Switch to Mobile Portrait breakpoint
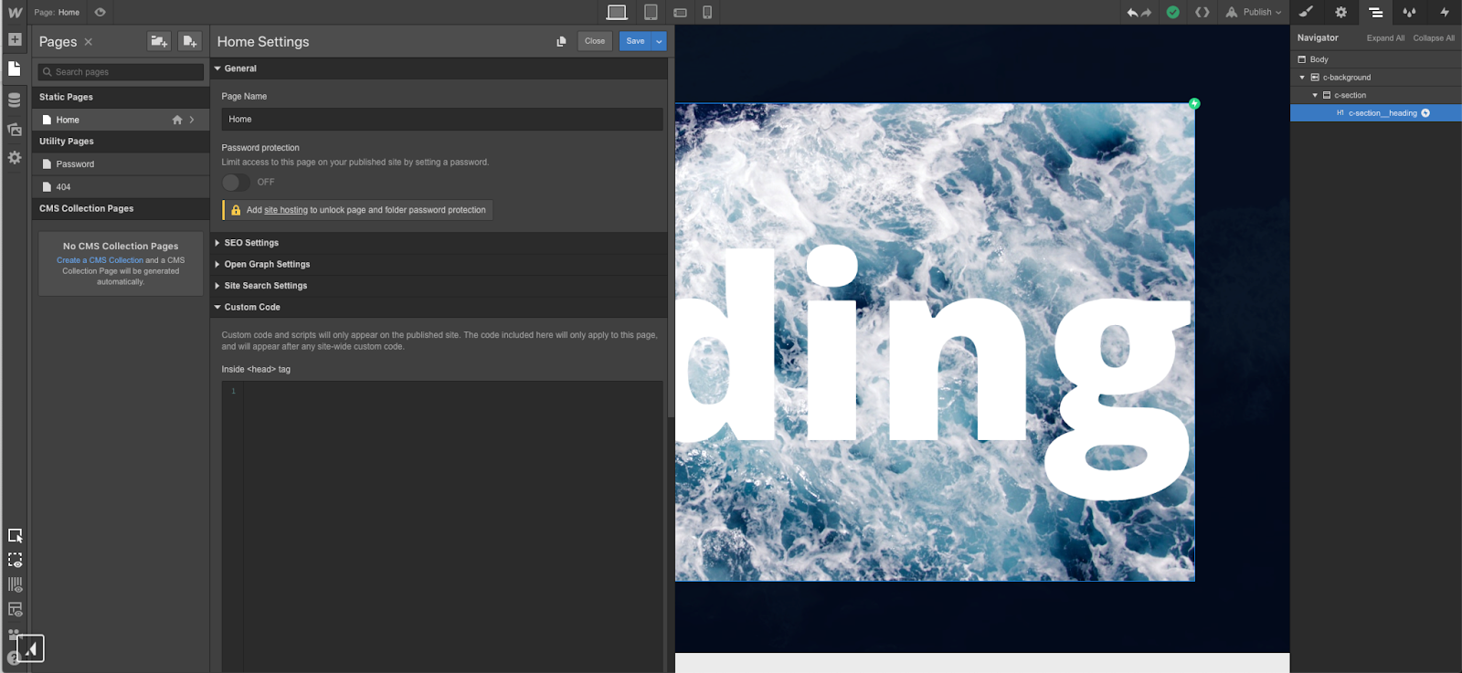 pos(707,12)
